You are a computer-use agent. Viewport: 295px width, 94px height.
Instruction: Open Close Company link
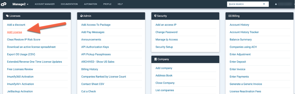[x=165, y=83]
